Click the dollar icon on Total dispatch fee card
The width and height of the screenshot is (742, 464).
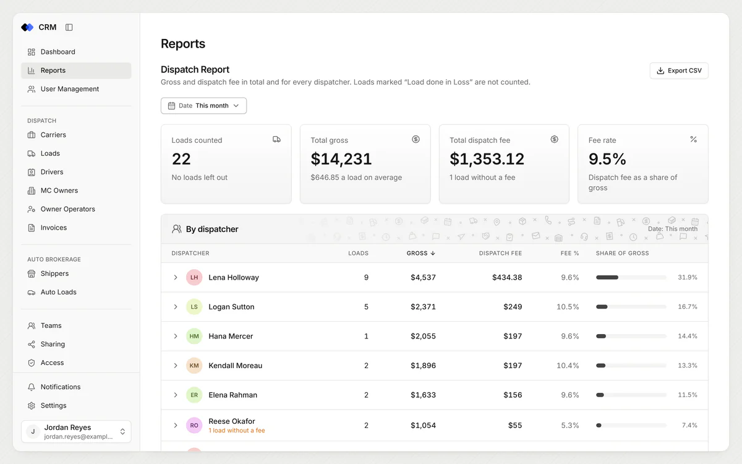(554, 139)
